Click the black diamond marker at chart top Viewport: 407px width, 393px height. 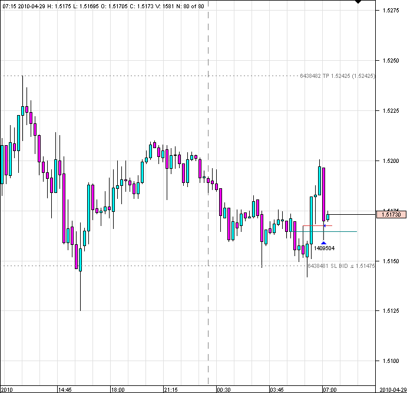pyautogui.click(x=358, y=2)
